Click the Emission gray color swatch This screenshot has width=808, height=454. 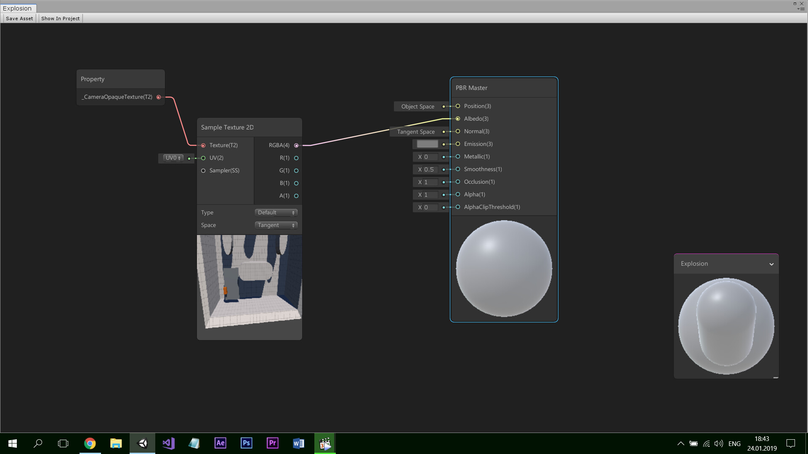pyautogui.click(x=427, y=144)
